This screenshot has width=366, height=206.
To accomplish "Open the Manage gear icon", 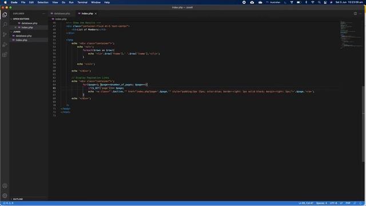I will pos(5,196).
